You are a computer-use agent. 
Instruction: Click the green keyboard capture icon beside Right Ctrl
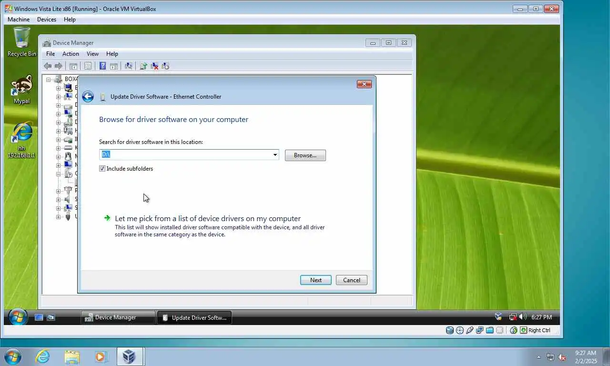click(523, 330)
